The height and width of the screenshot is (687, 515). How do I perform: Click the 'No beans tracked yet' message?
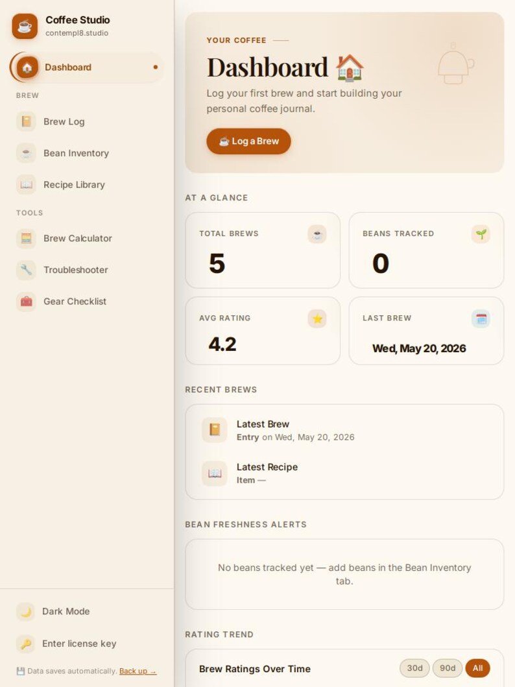pos(344,574)
